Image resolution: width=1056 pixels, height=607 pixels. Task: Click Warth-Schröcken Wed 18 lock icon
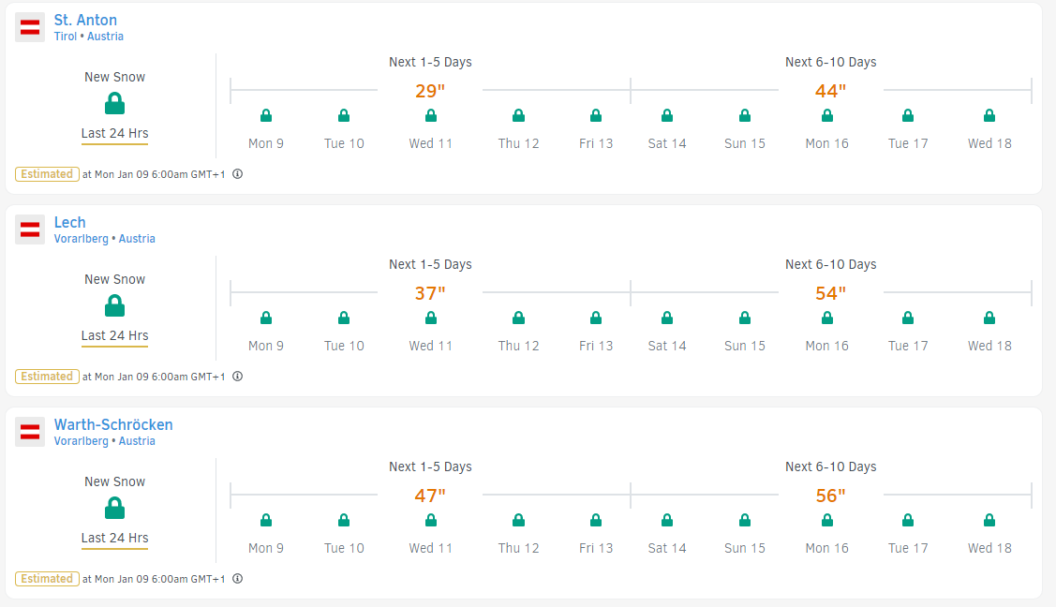(x=989, y=521)
